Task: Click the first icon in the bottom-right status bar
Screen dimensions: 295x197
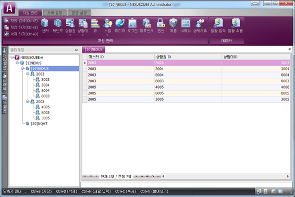Action: [259, 192]
